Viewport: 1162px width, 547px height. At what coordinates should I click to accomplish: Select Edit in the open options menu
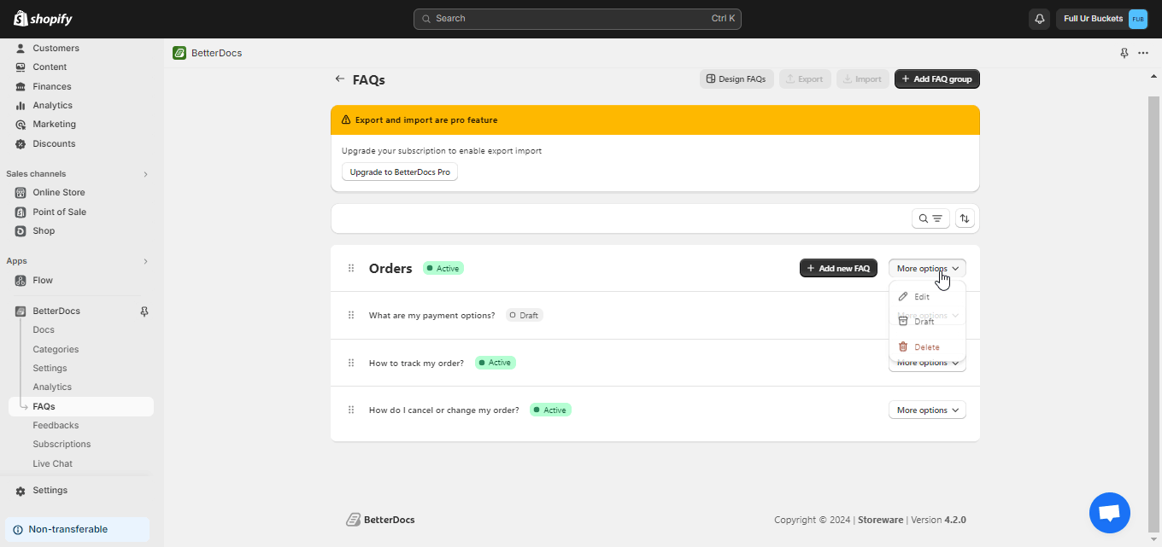click(922, 296)
